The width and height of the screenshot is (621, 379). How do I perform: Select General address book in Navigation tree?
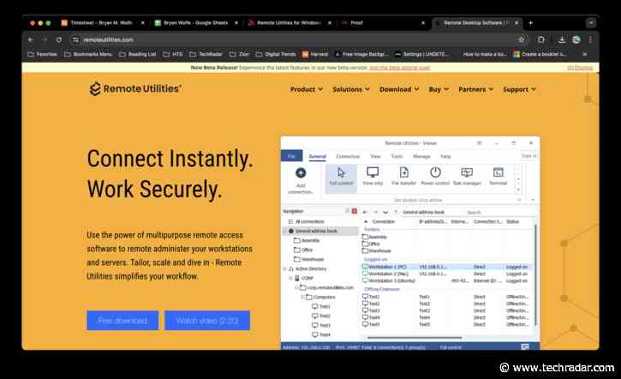pos(320,231)
